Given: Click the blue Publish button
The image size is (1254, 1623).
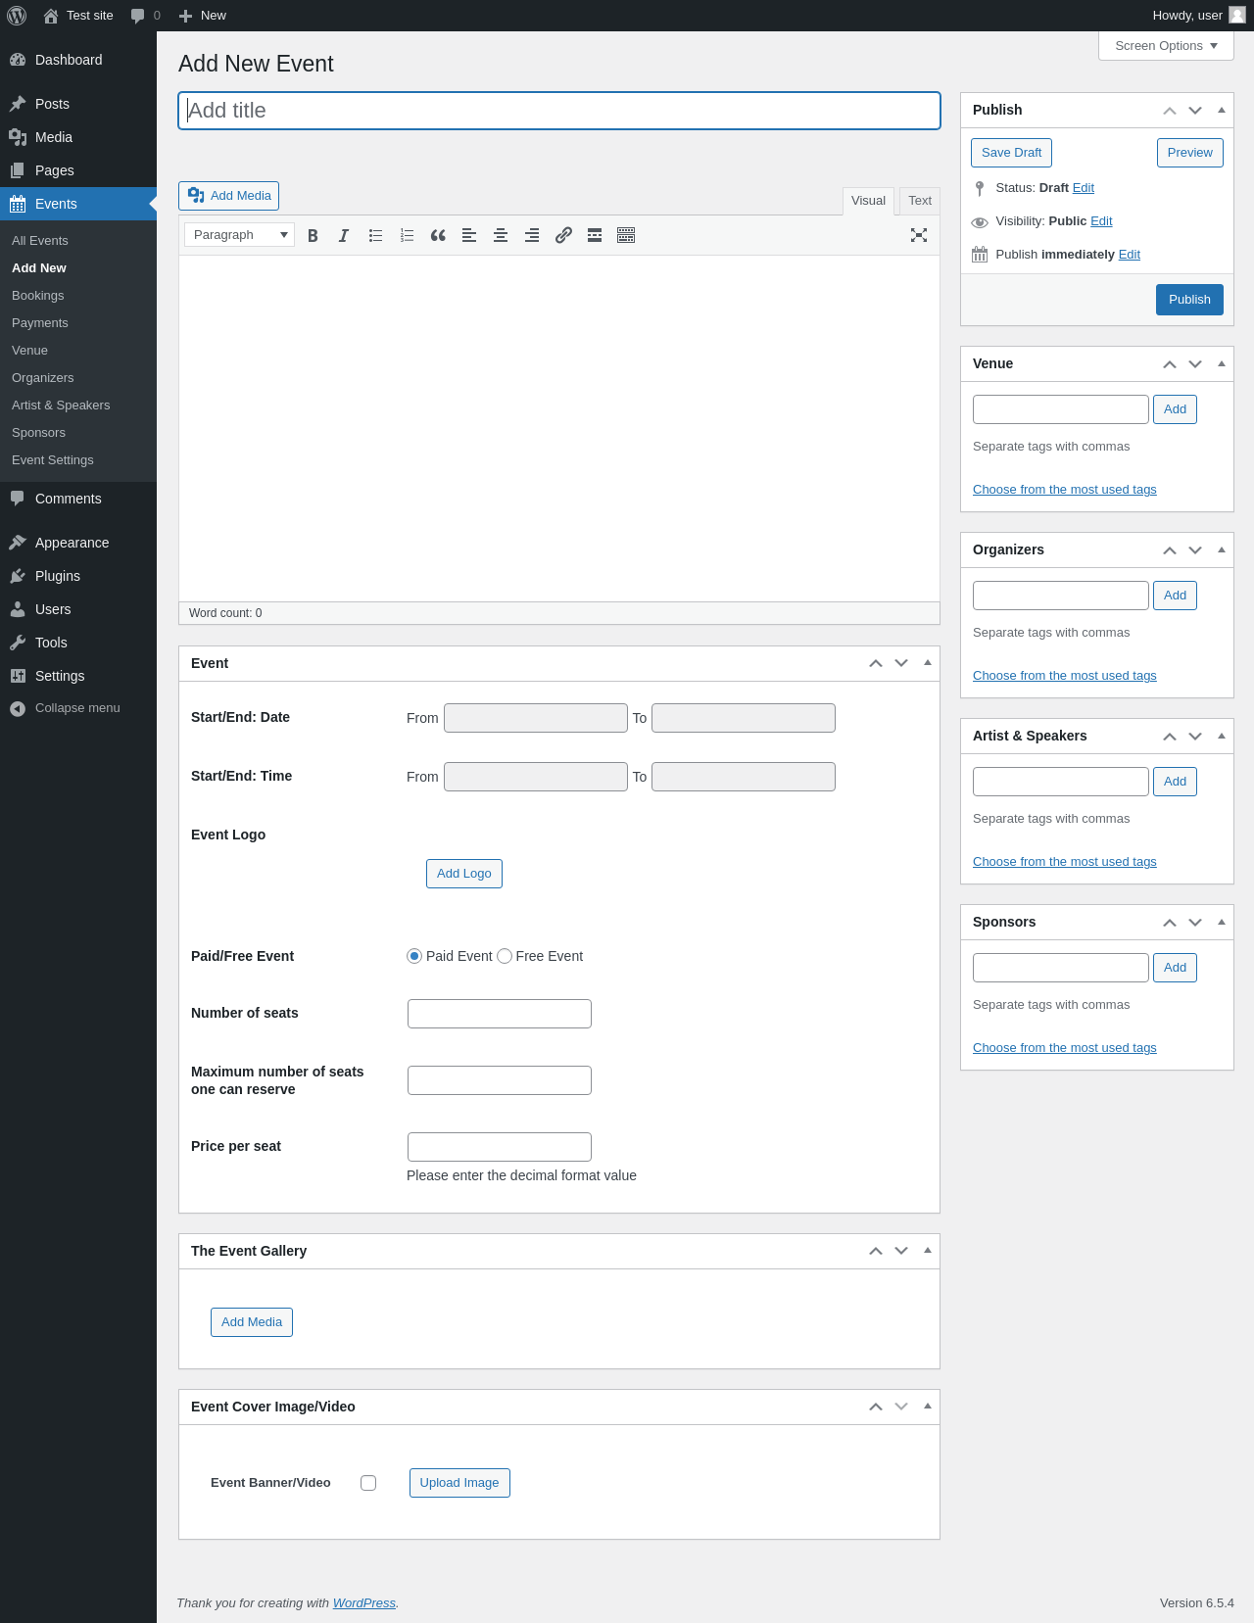Looking at the screenshot, I should coord(1189,300).
